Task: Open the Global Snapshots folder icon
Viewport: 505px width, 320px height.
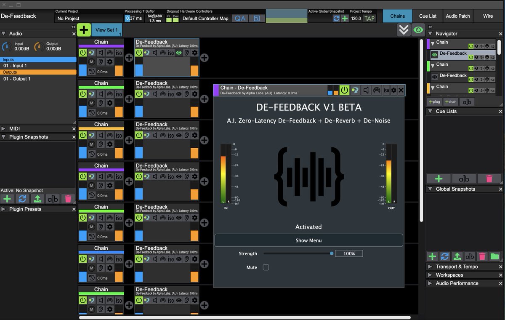Action: (x=495, y=256)
